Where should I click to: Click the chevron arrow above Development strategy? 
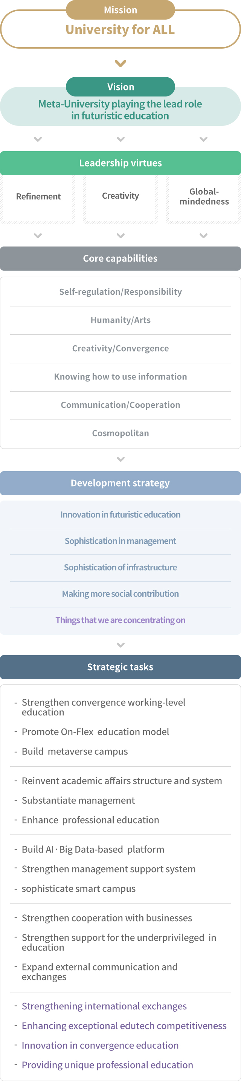[120, 459]
